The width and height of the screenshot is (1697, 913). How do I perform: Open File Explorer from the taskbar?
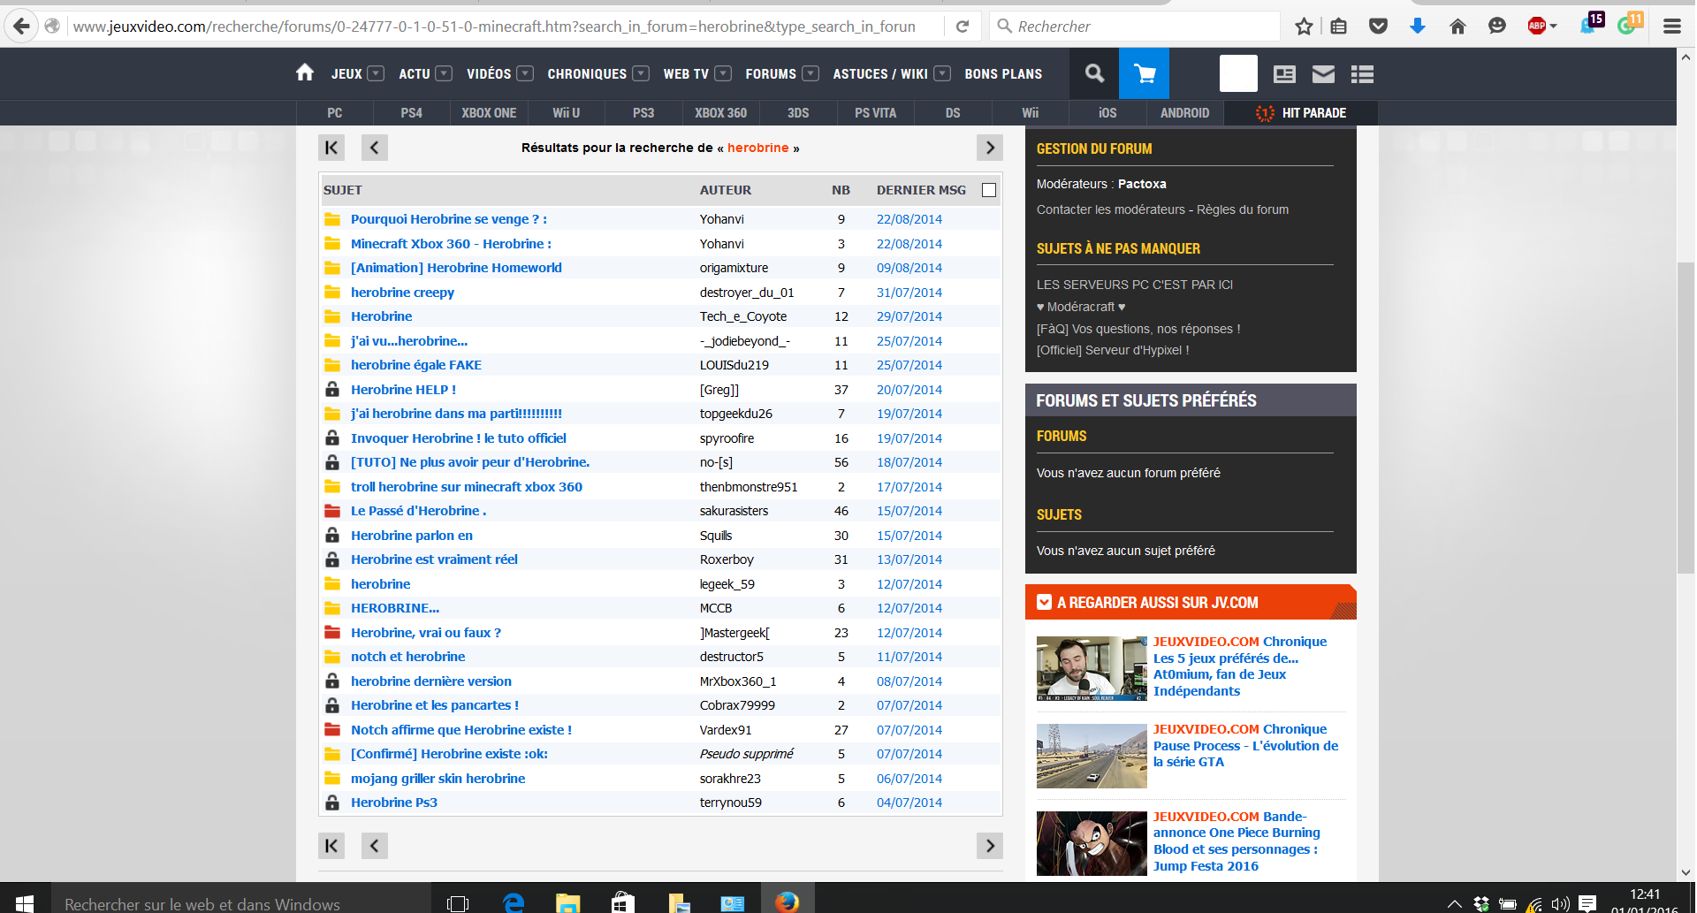567,902
